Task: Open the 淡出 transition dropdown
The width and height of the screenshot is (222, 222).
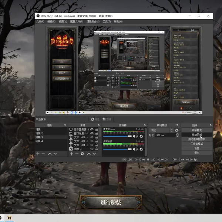Action: coord(161,130)
